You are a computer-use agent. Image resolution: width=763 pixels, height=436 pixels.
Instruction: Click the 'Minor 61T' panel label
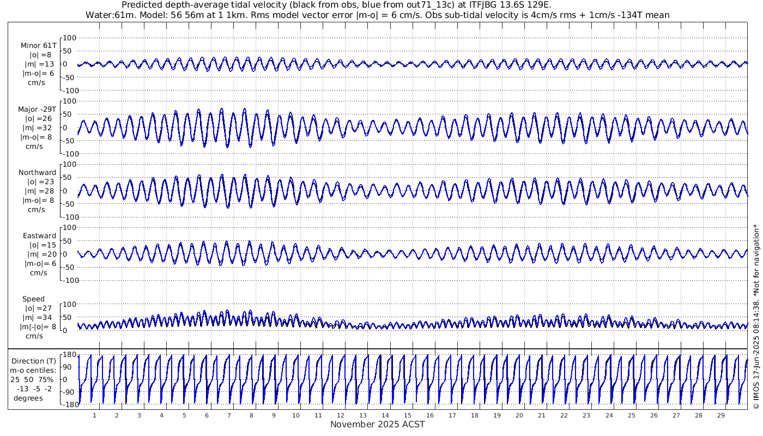[39, 45]
